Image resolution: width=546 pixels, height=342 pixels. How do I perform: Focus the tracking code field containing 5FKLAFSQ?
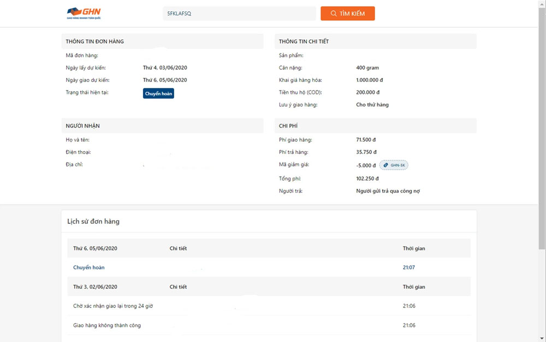click(x=239, y=14)
